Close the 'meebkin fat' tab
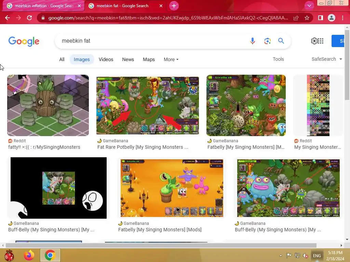Screen dimensions: 350x262 coord(161,6)
